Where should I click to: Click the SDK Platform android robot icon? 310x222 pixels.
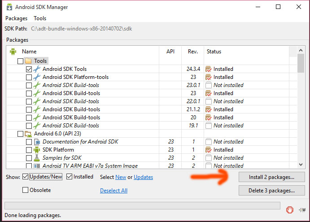point(37,150)
